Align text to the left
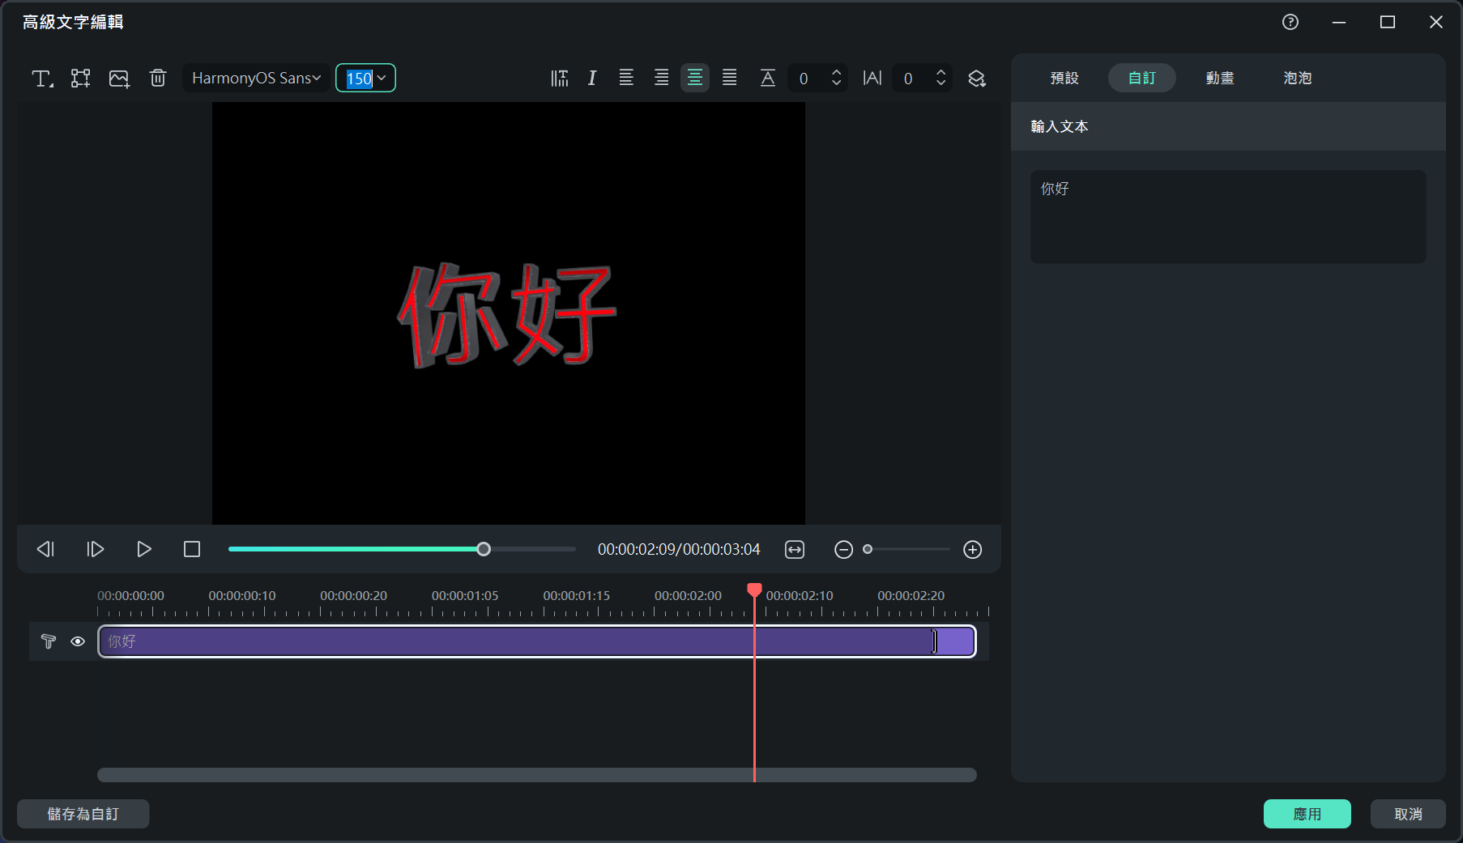Screen dimensions: 1463x843 (626, 79)
